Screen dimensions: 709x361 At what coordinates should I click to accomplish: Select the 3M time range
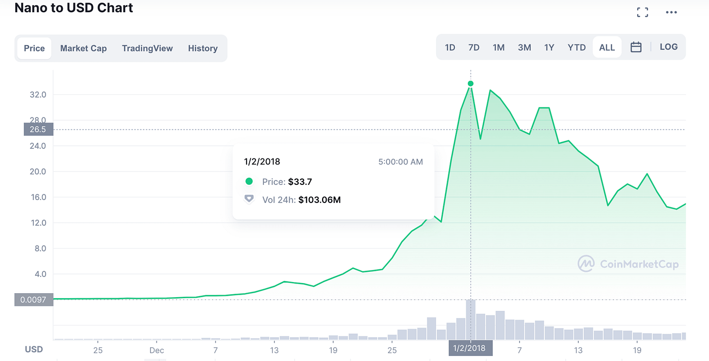click(524, 47)
